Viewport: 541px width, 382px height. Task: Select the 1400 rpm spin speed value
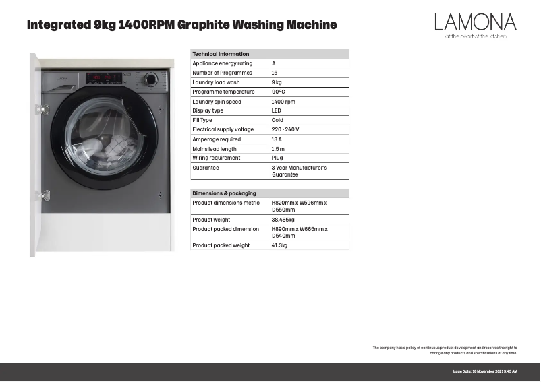click(283, 102)
